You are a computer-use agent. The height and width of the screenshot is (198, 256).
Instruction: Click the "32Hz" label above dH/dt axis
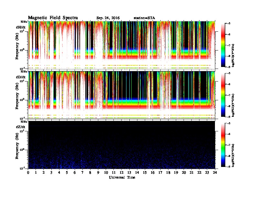[x=24, y=21]
